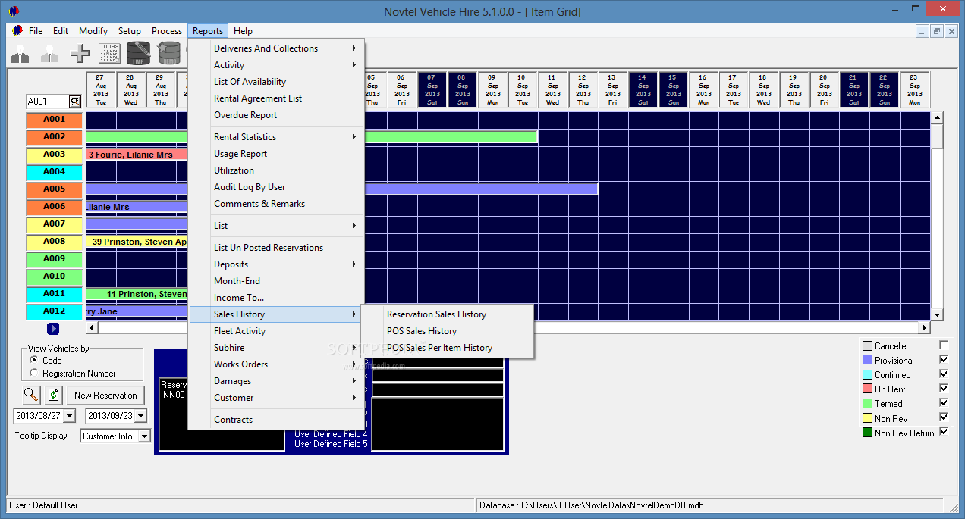
Task: Expand the Deposits submenu
Action: [x=277, y=264]
